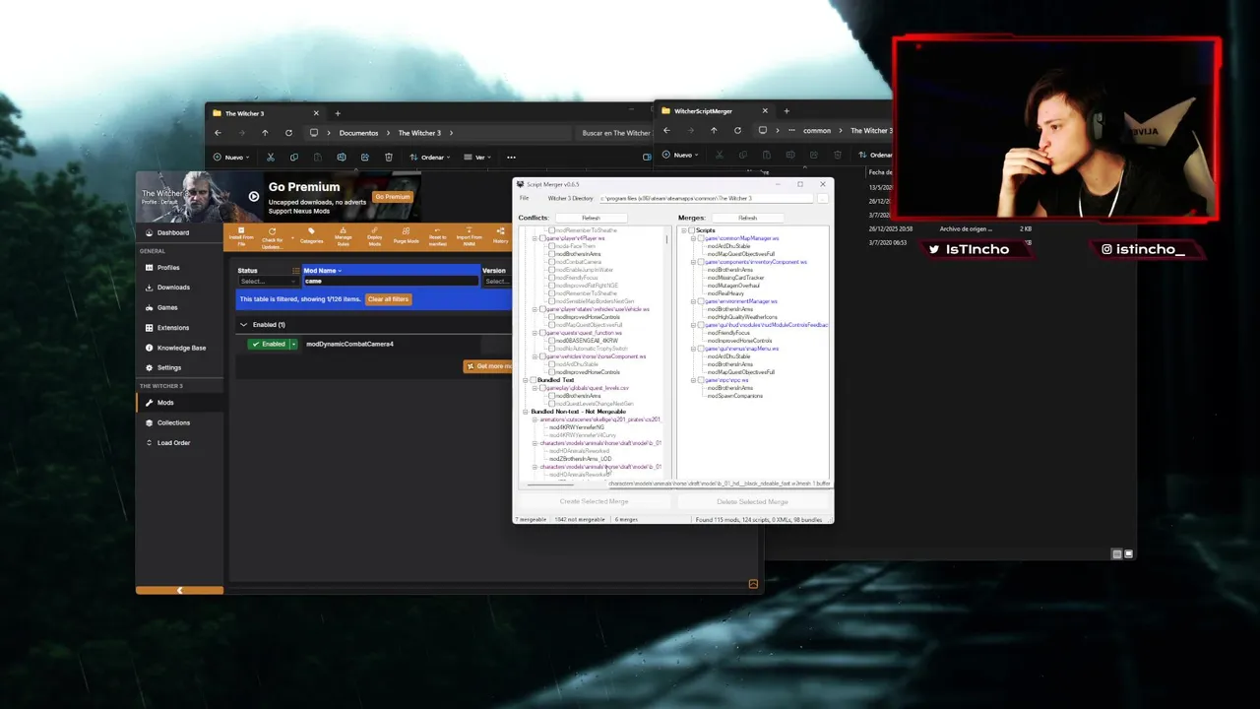This screenshot has height=709, width=1260.
Task: Collapse the quest_function.ws conflict node
Action: (x=535, y=333)
